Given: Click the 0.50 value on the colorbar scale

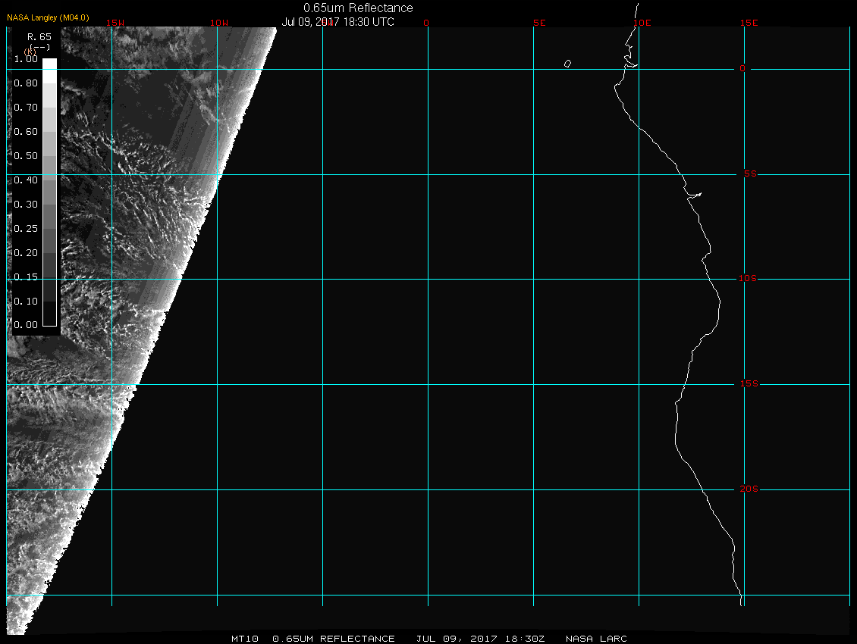Looking at the screenshot, I should pos(26,156).
